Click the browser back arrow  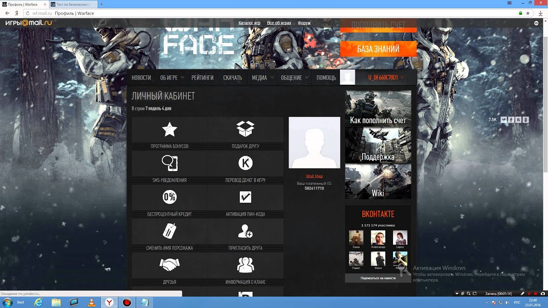[x=7, y=13]
